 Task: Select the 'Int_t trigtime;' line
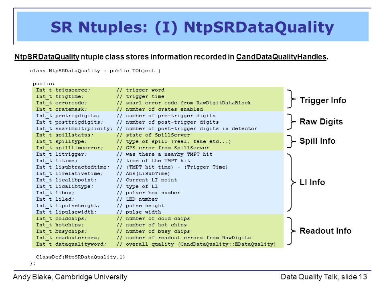tap(60, 96)
